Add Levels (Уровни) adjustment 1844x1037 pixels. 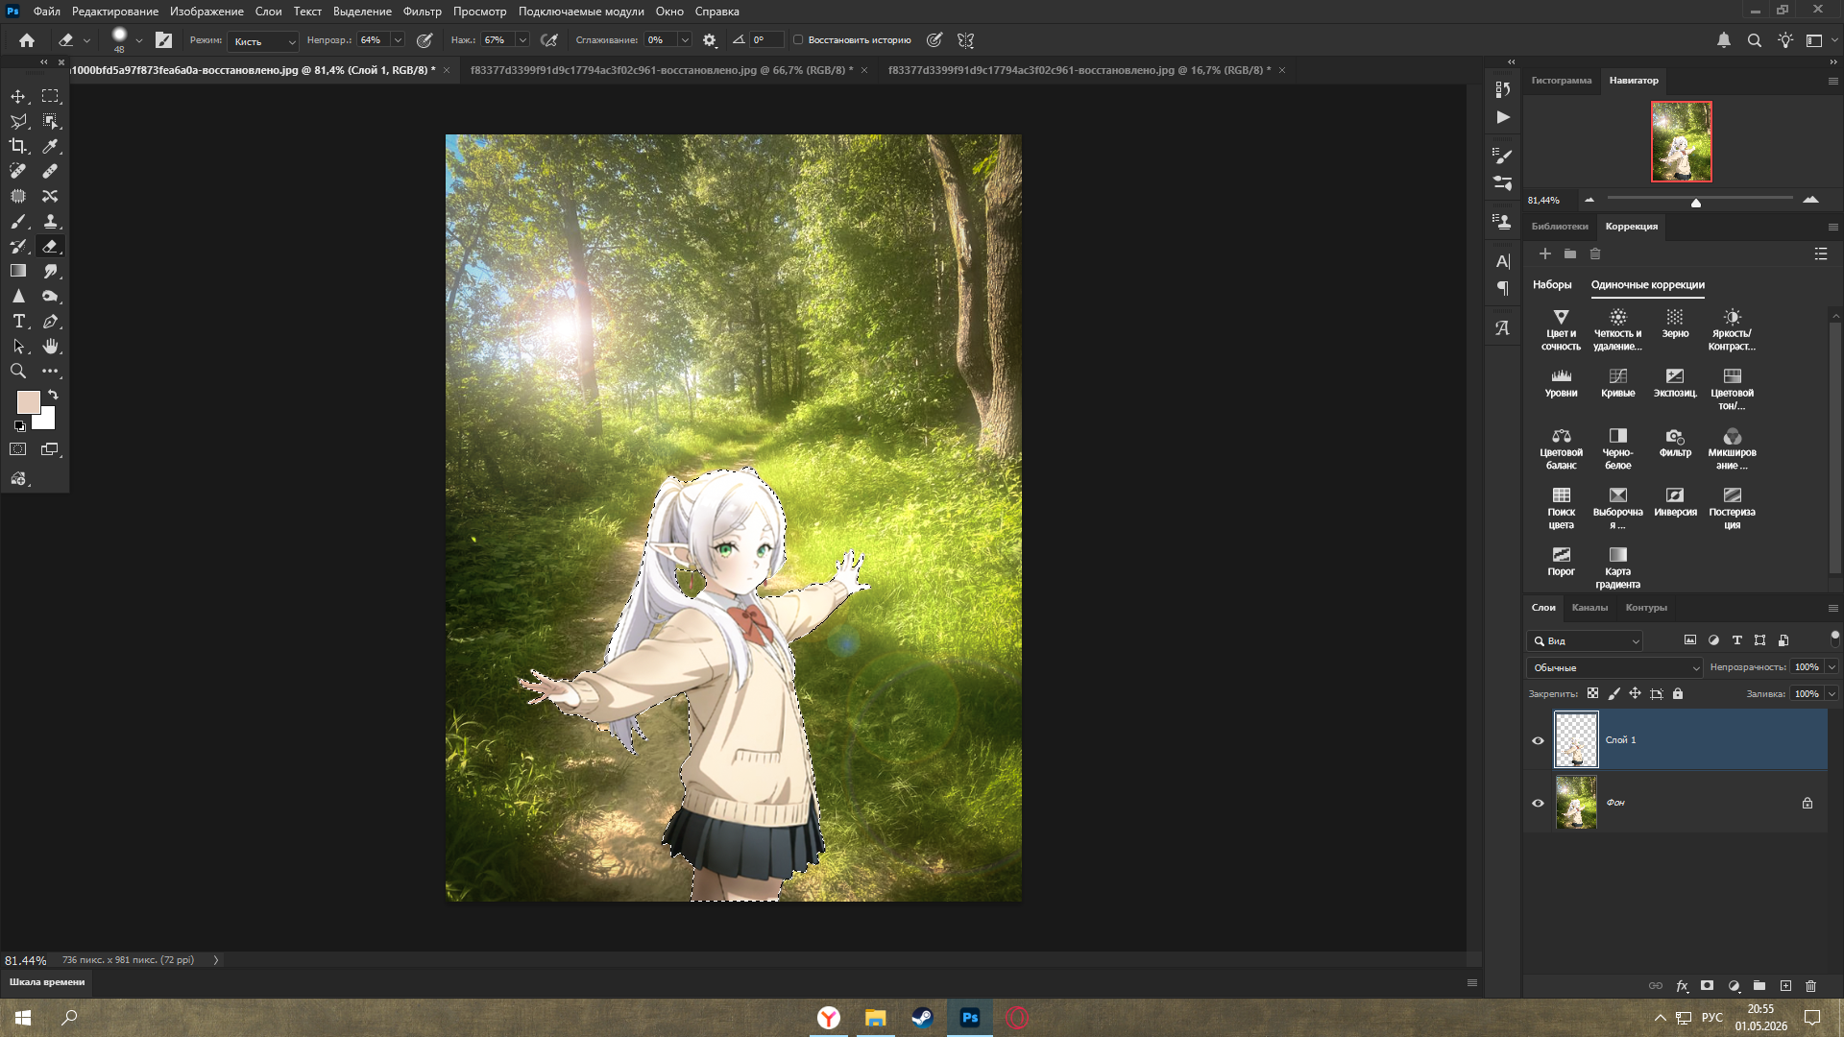tap(1561, 382)
